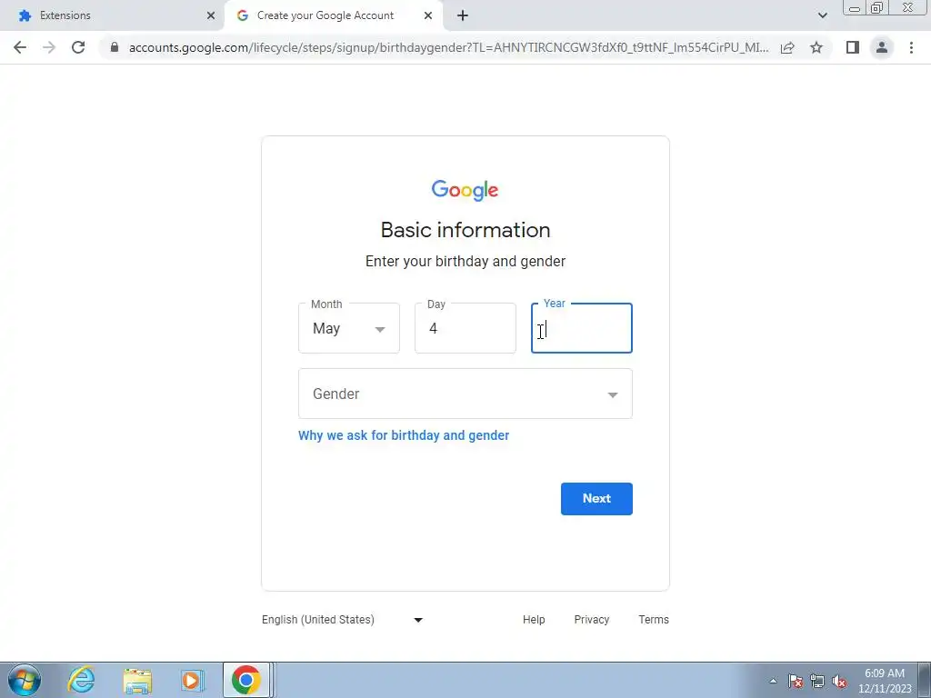Click the text Enter your birthday and gender
The image size is (931, 698).
465,262
